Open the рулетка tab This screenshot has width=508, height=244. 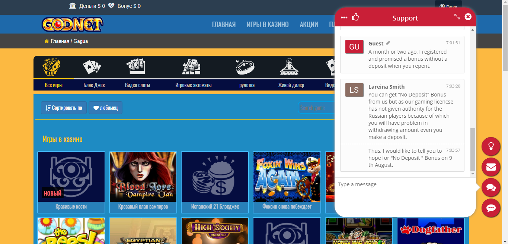pyautogui.click(x=247, y=85)
